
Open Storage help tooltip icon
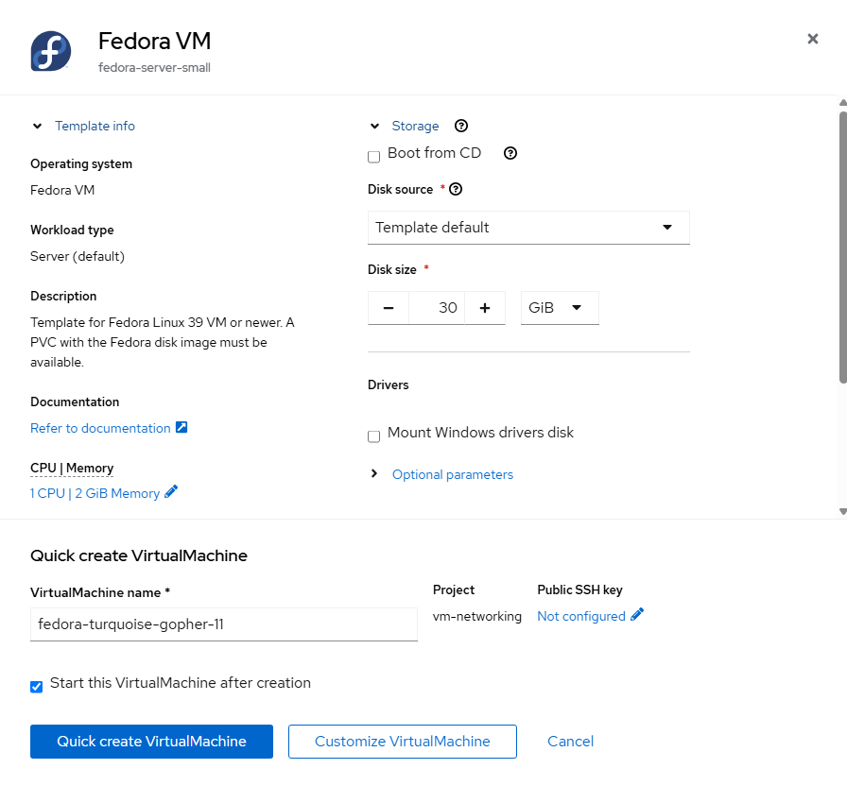click(460, 126)
